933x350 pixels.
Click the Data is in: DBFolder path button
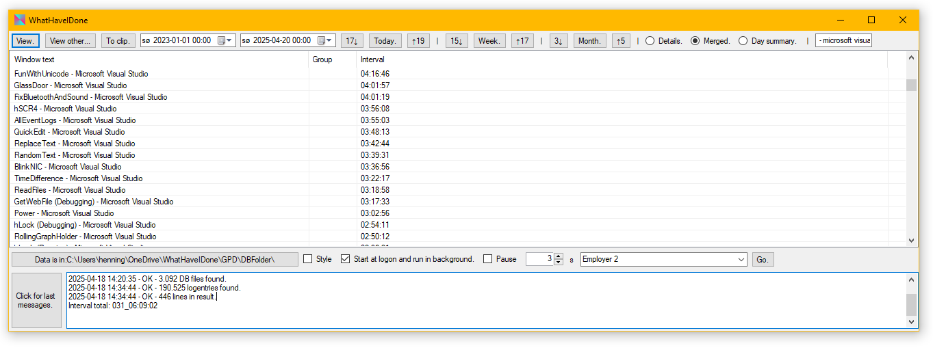tap(155, 260)
